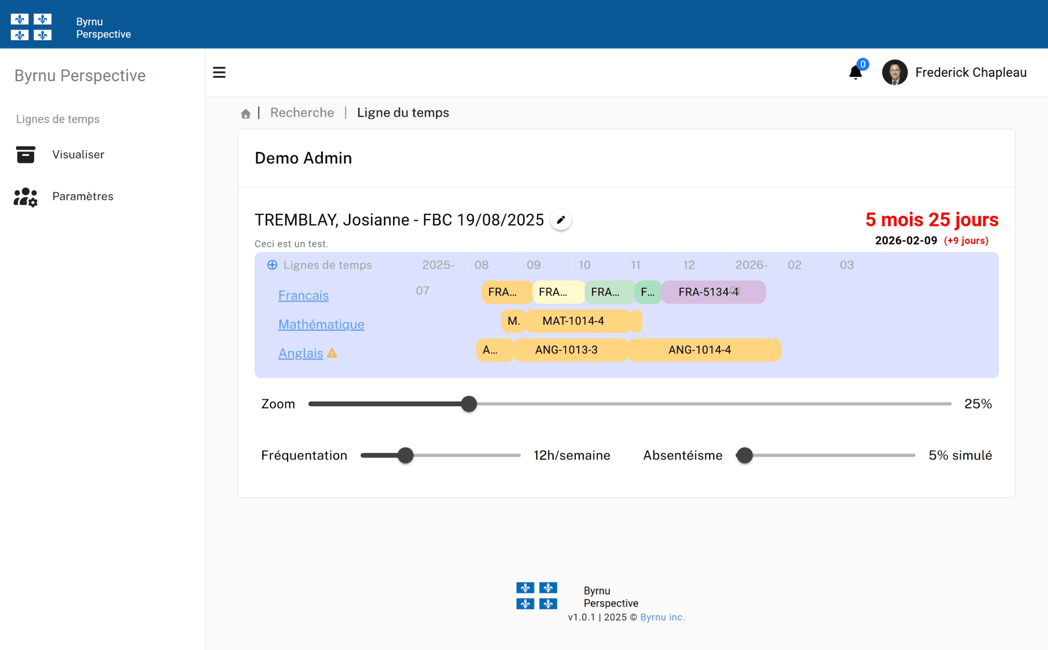Expand the Anglais timeline row

(x=300, y=353)
